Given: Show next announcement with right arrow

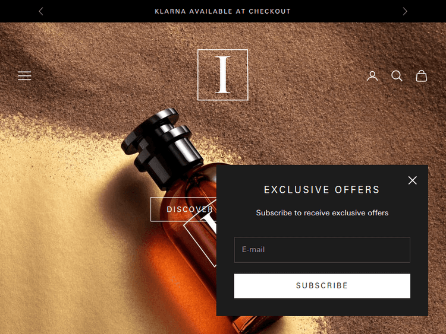Looking at the screenshot, I should point(405,11).
